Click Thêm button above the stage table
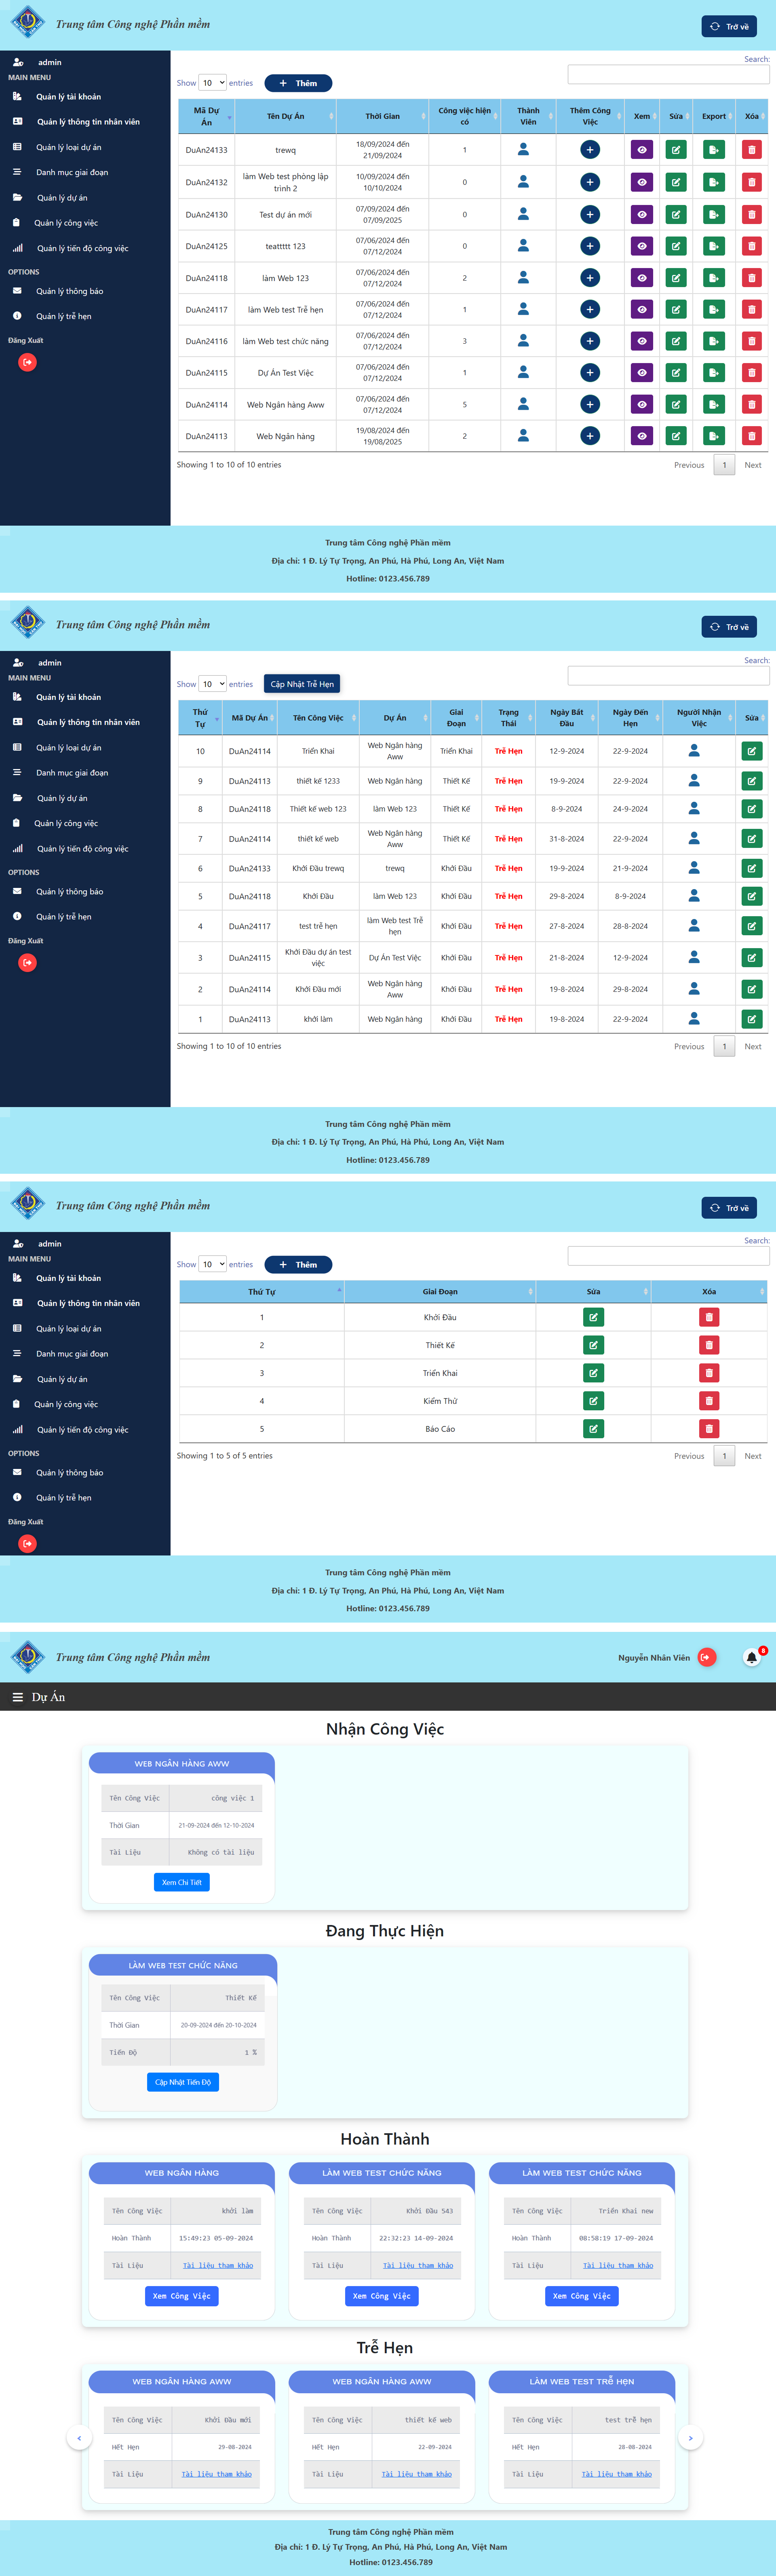 [x=298, y=1265]
